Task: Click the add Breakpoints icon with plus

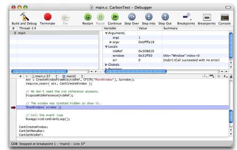Action: 187,17
